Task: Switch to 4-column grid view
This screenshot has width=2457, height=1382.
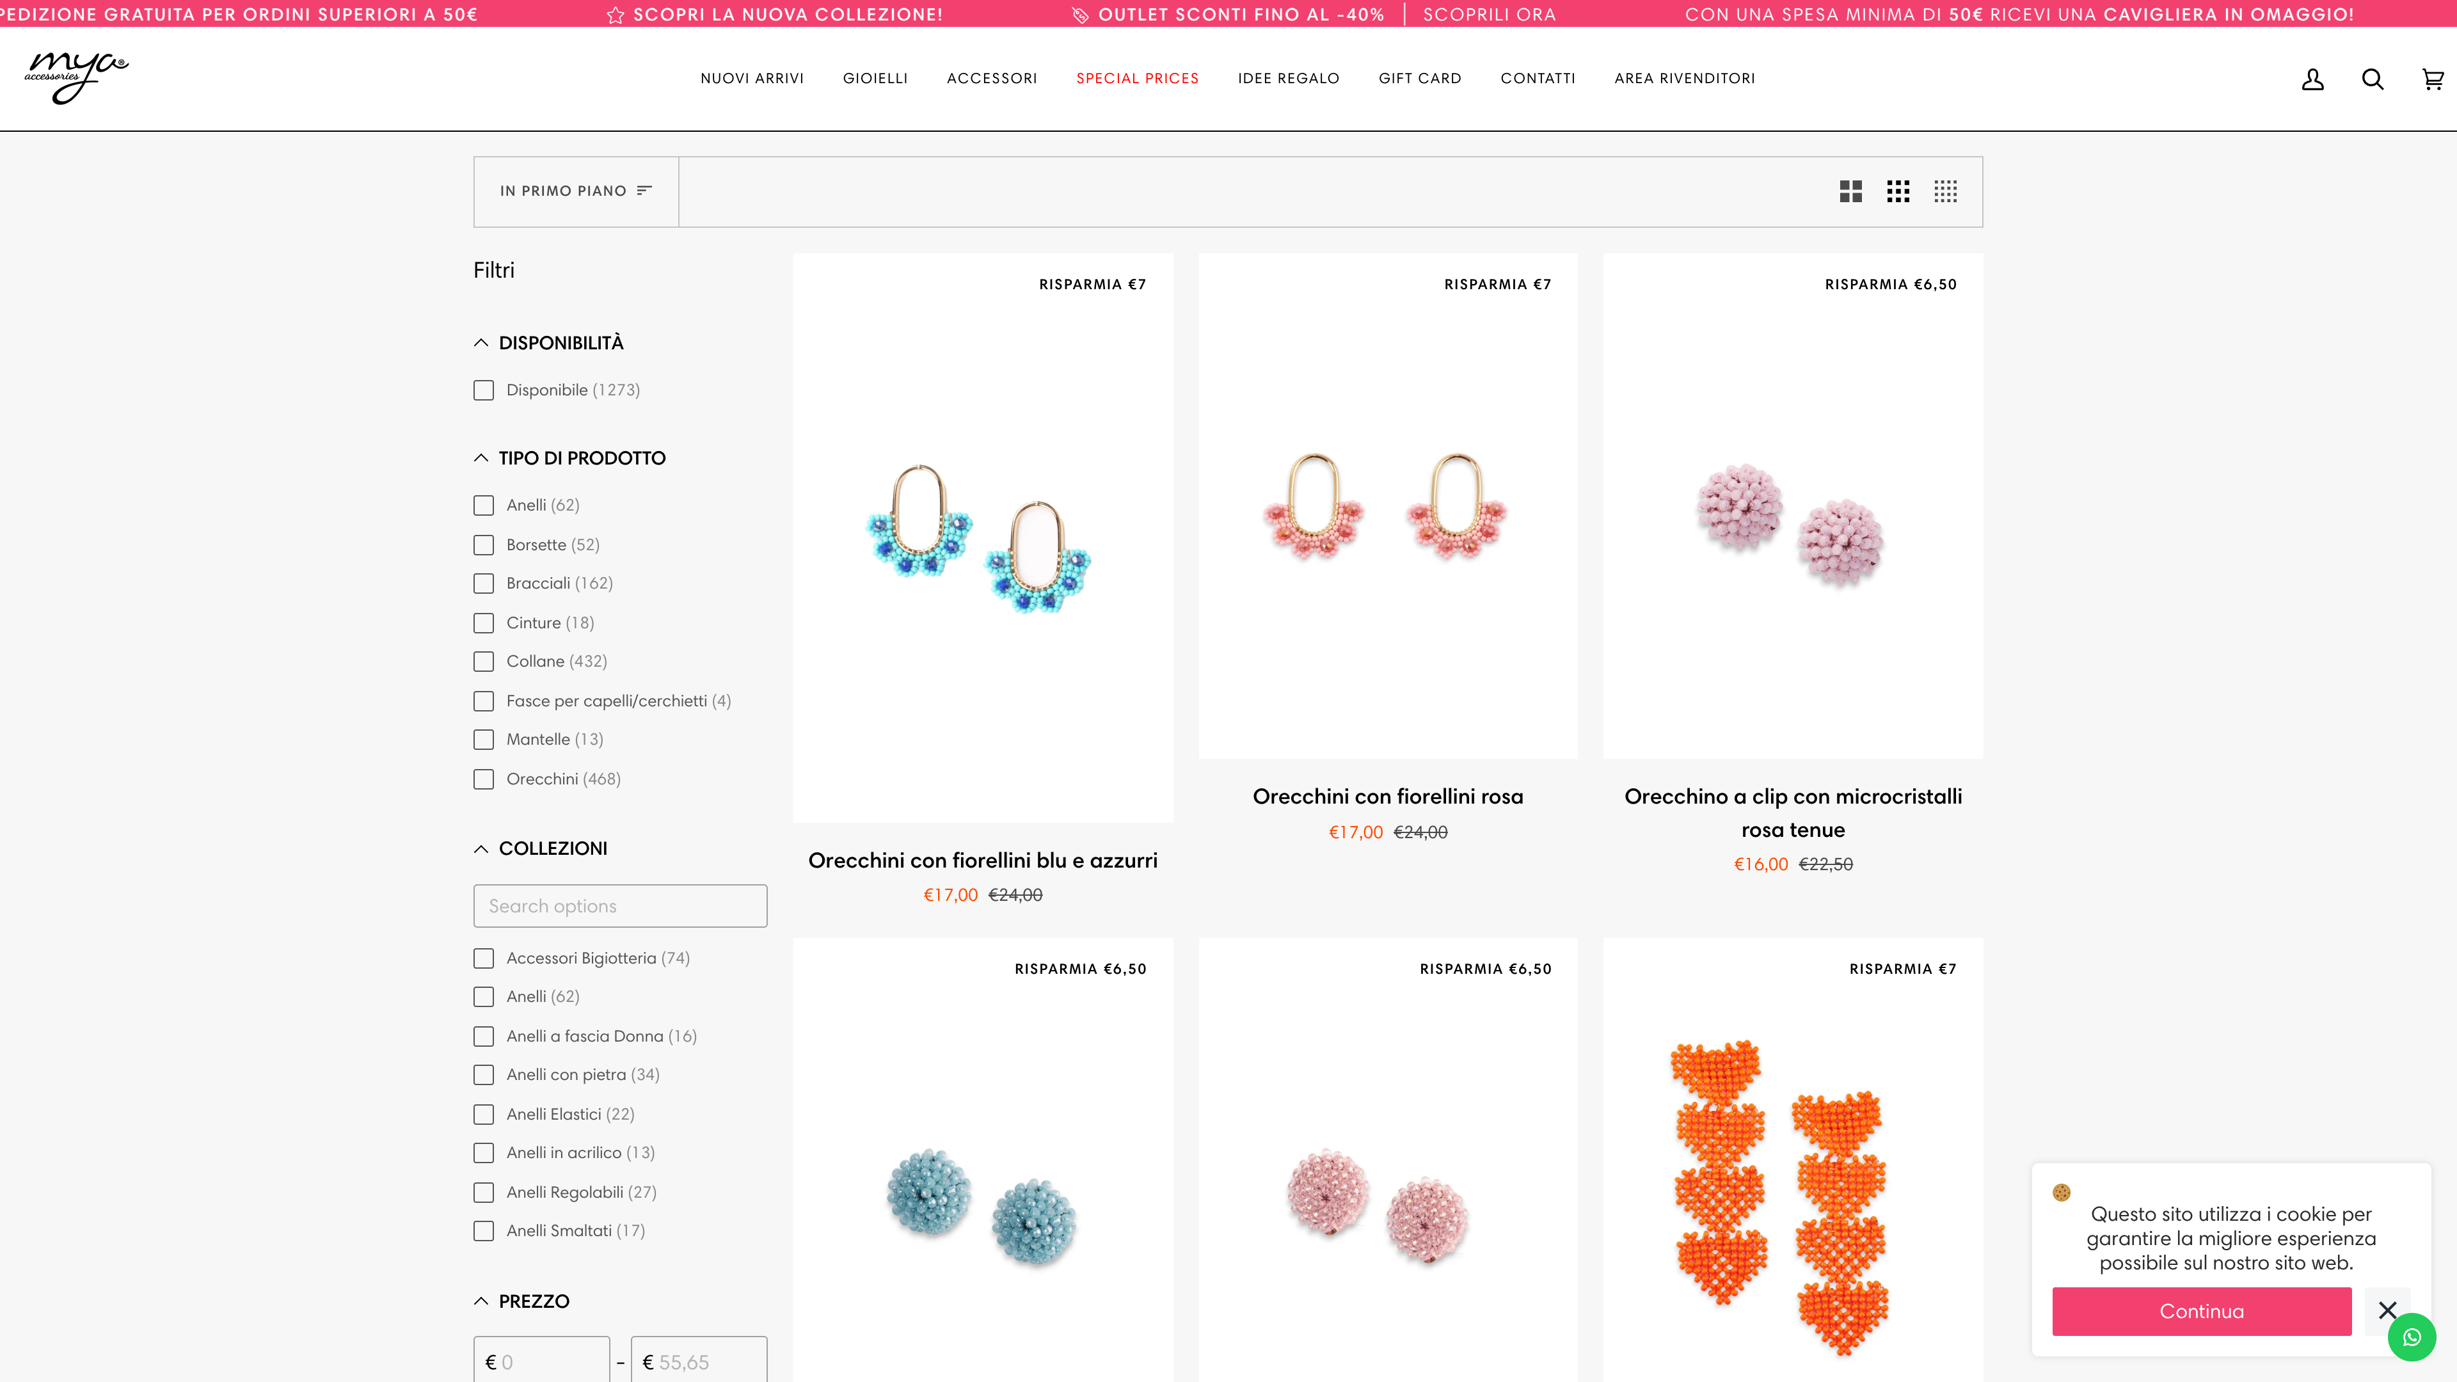Action: 1946,191
